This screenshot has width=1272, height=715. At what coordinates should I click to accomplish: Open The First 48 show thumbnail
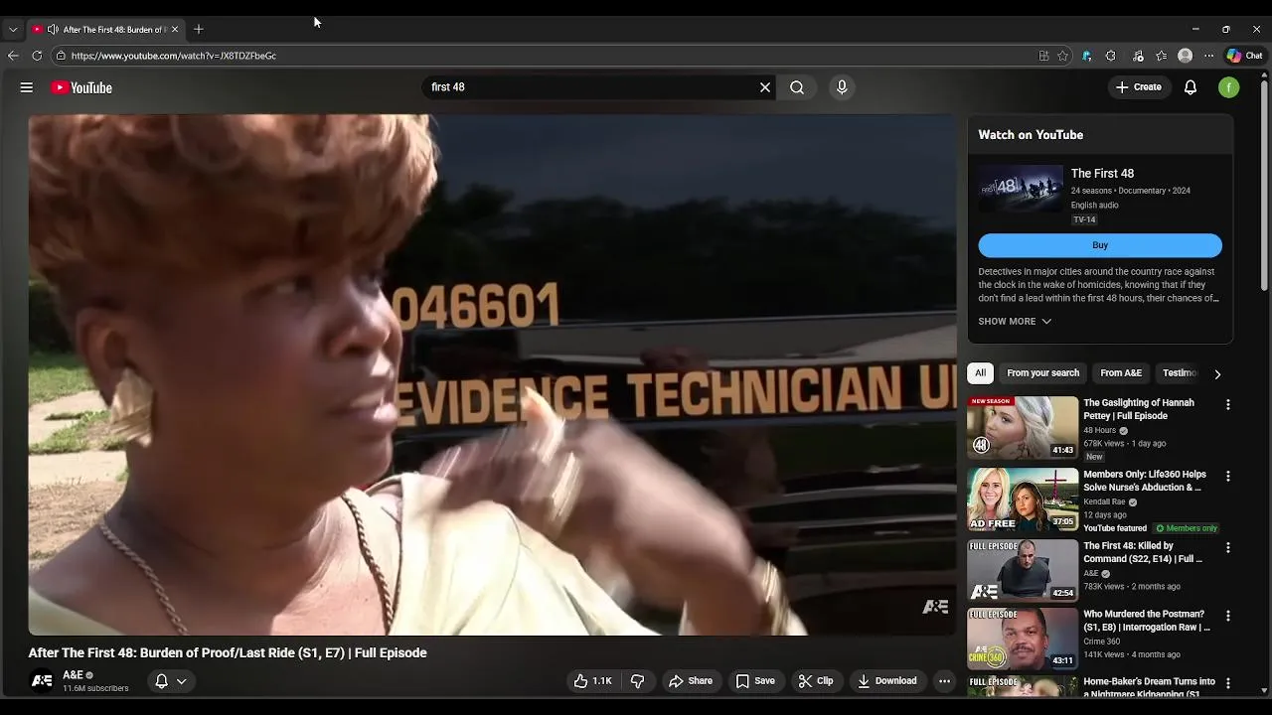click(1021, 189)
